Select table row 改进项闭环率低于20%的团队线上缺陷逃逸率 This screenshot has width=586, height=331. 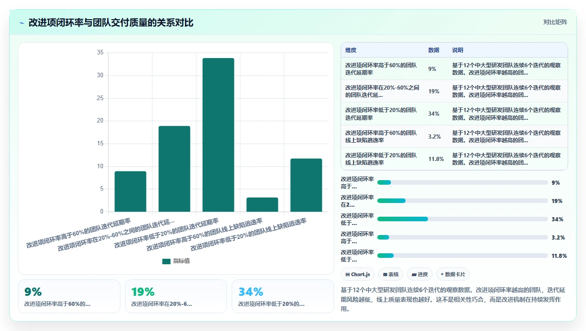(x=454, y=159)
